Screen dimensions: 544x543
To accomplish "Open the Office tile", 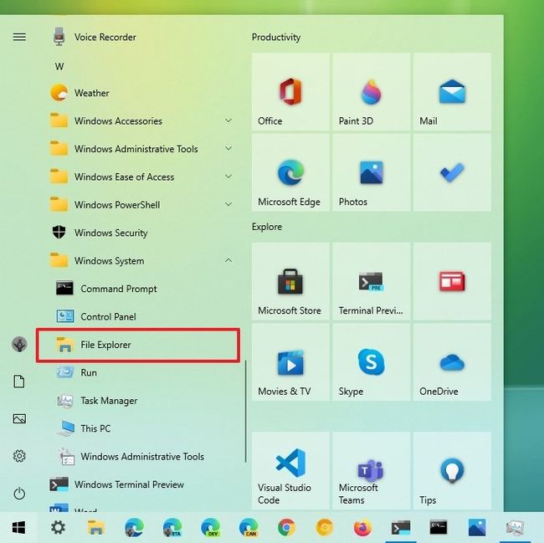I will pos(290,91).
